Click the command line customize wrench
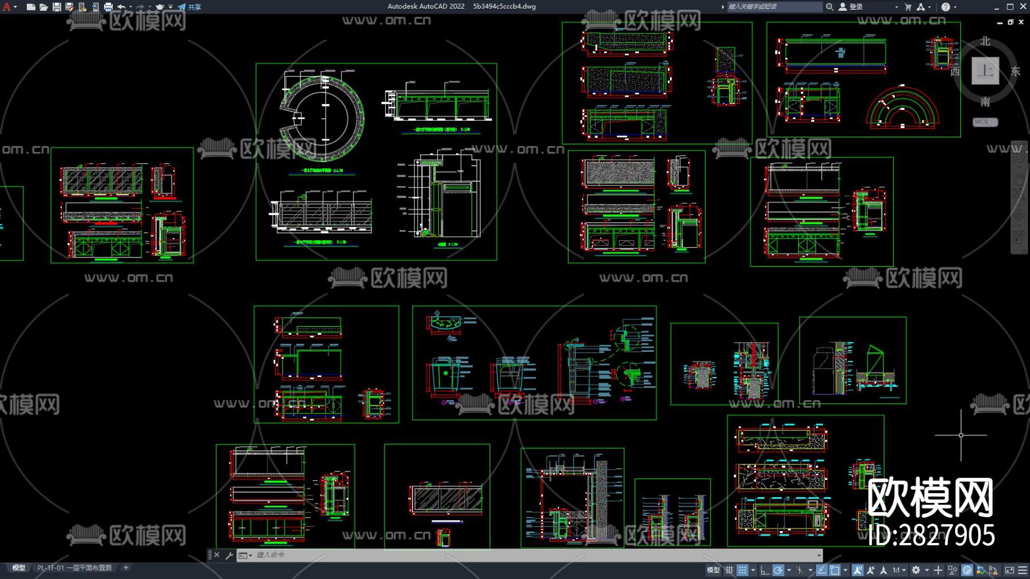Screen dimensions: 1030x579 click(229, 555)
